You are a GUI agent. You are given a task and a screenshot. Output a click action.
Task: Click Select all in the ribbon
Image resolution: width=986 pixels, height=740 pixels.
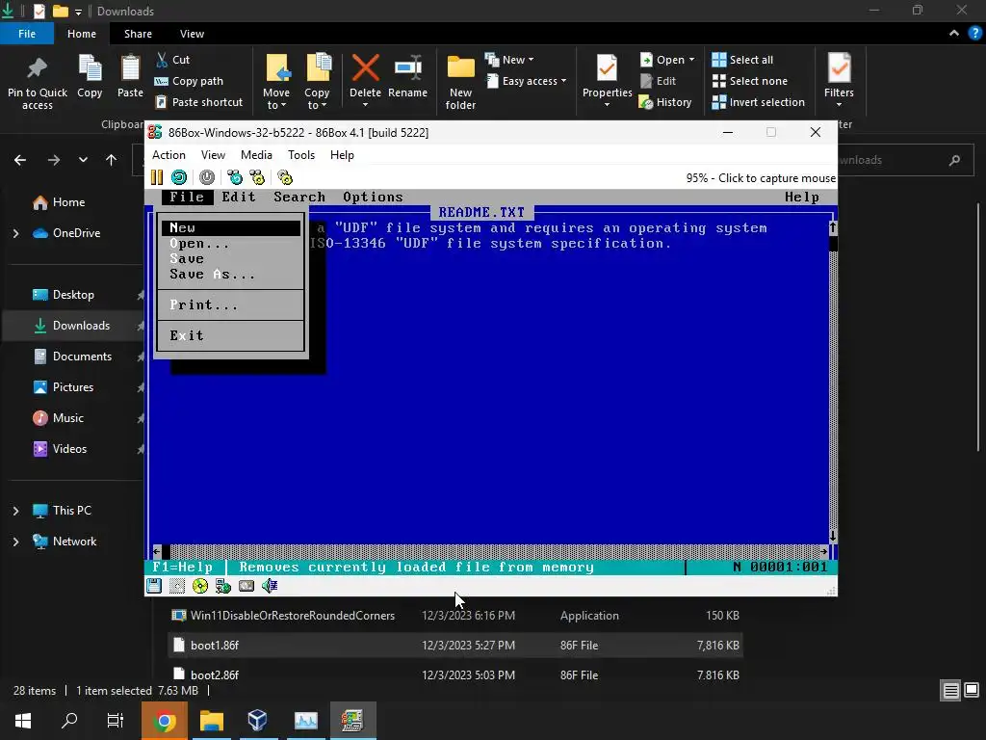[742, 60]
